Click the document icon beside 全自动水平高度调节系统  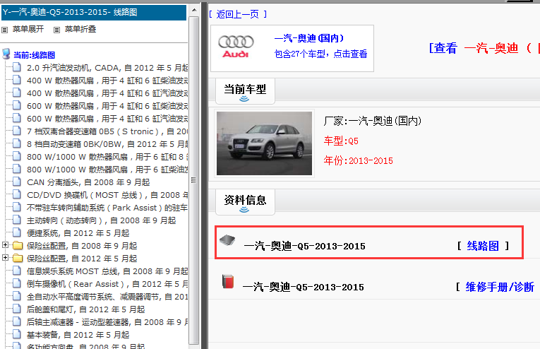tap(16, 296)
